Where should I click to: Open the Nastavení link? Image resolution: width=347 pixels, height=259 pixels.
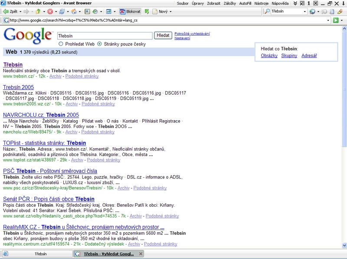point(182,38)
